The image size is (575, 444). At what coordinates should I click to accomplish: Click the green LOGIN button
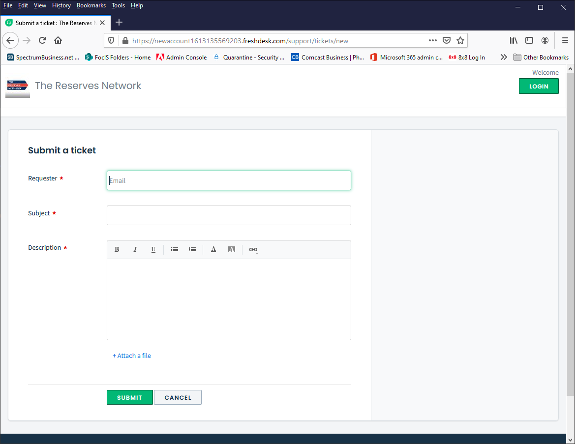538,86
